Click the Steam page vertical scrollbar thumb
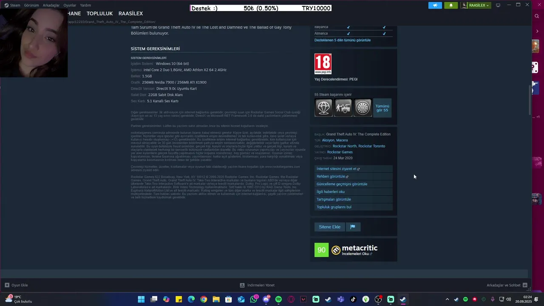Viewport: 544px width, 306px height. [x=530, y=99]
